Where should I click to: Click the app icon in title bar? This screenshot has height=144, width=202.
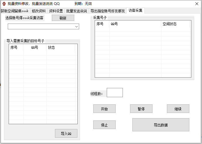(4, 4)
